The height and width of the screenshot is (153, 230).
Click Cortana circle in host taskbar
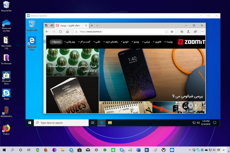click(x=21, y=150)
